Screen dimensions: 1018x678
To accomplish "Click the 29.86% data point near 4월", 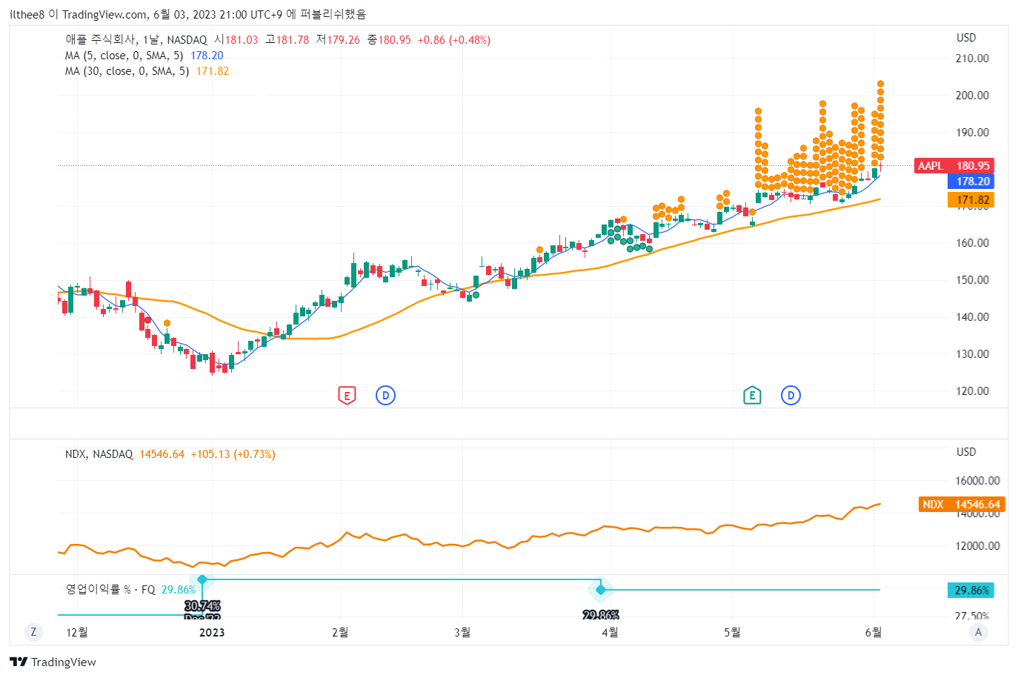I will 601,590.
